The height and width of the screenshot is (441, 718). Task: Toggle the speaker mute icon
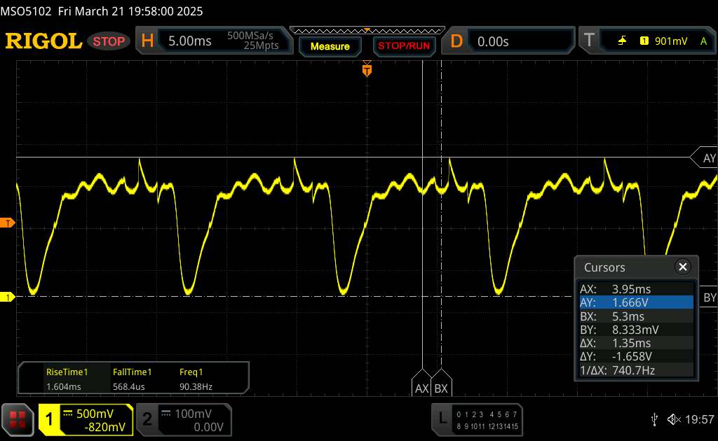[x=673, y=419]
